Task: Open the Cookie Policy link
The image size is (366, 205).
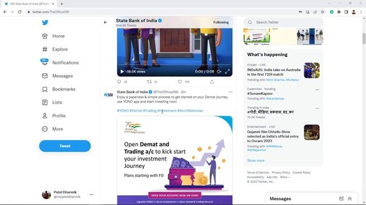Action: click(301, 173)
